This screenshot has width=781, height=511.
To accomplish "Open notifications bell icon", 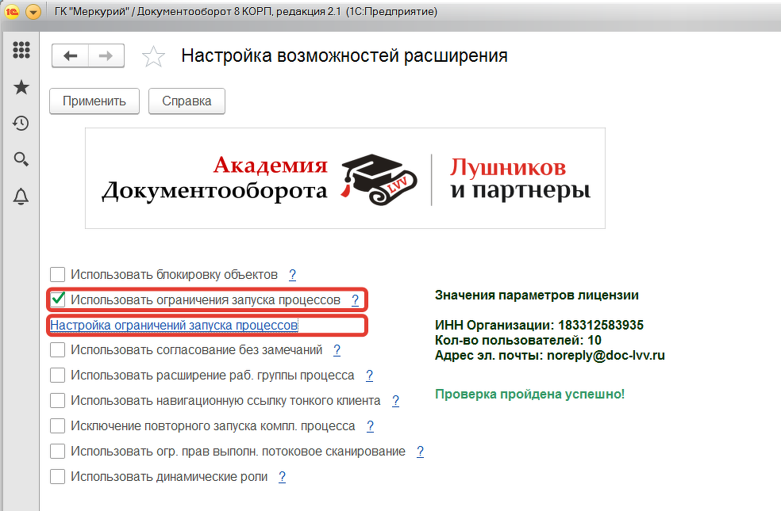I will point(21,196).
